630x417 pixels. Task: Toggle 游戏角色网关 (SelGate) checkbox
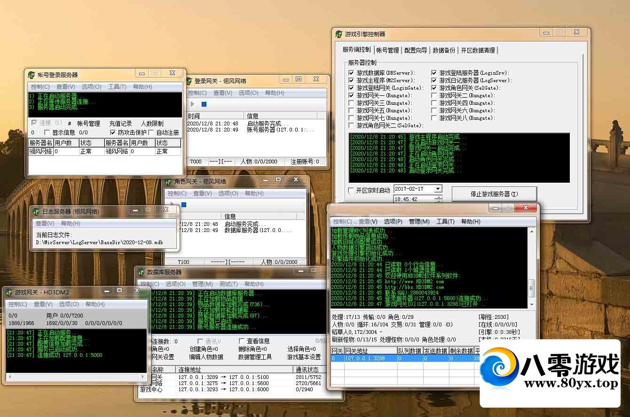434,88
